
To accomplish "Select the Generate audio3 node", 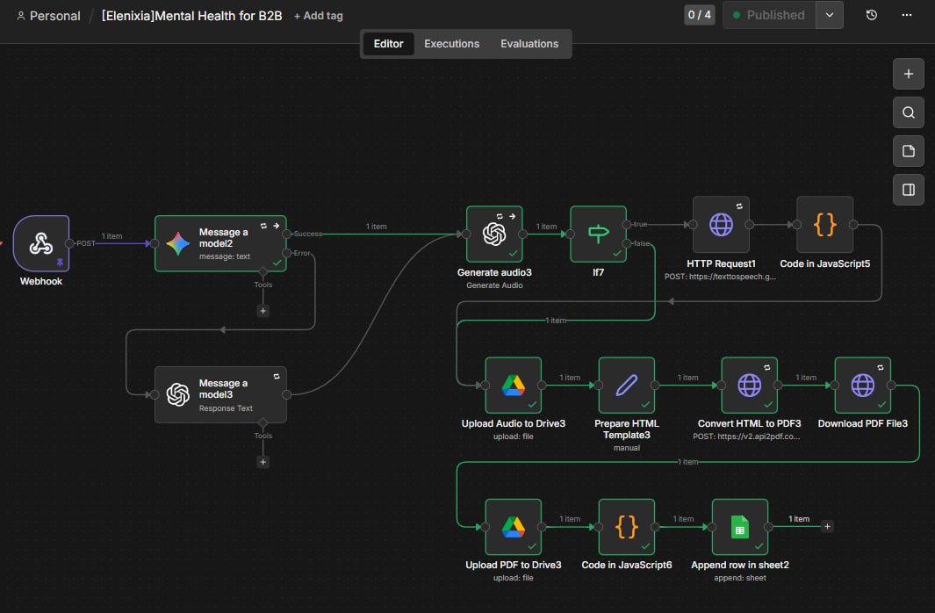I will [x=494, y=234].
